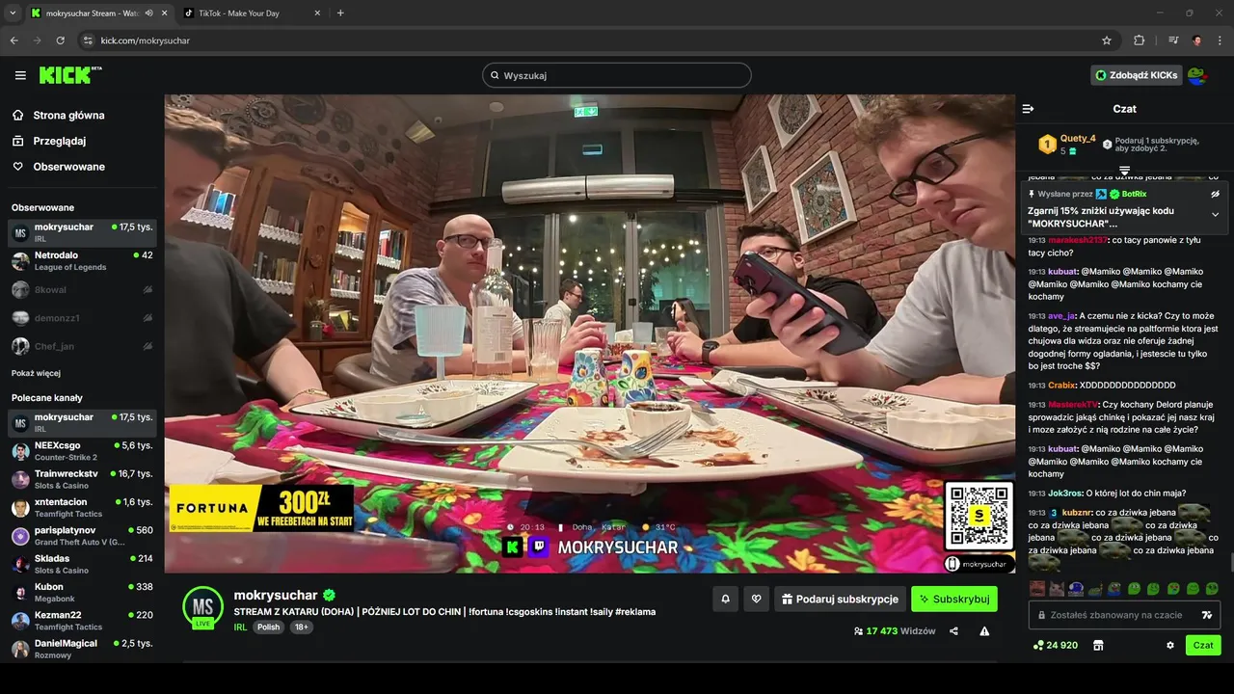Open the tab search dropdown arrow

pyautogui.click(x=13, y=13)
